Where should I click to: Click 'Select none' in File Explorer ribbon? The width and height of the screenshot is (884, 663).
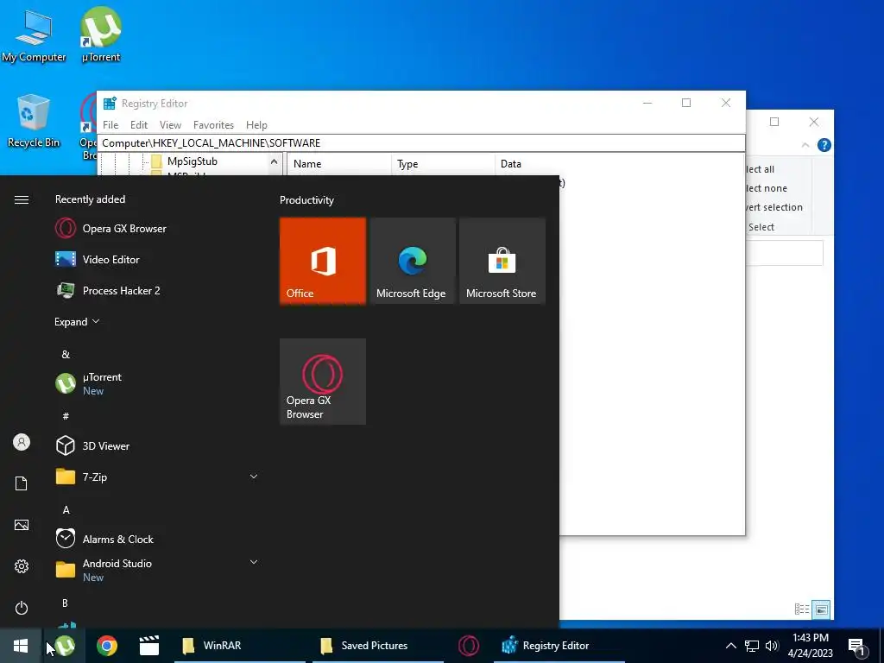click(767, 188)
